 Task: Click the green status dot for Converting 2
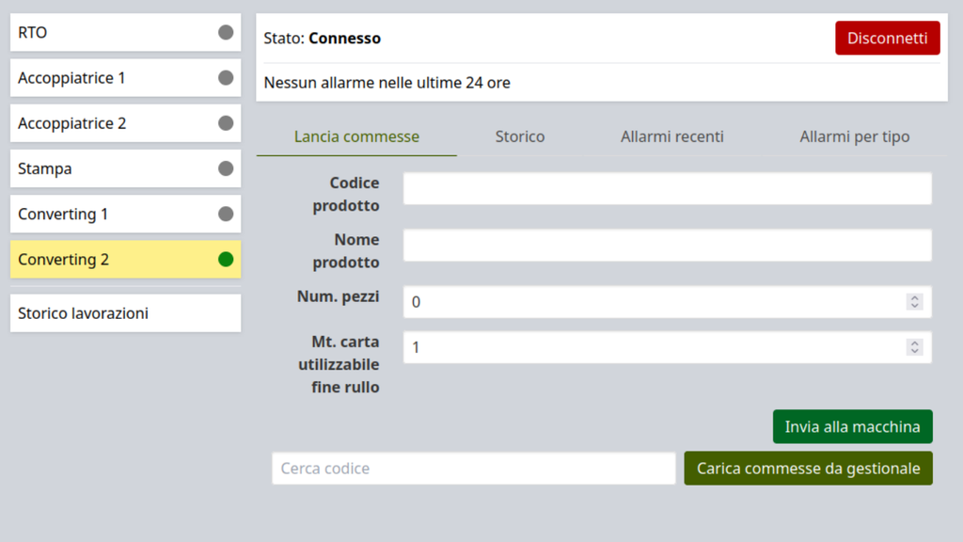tap(226, 259)
